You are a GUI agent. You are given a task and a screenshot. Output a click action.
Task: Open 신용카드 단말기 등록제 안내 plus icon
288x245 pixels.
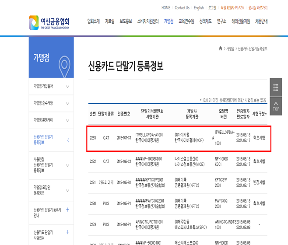(67, 210)
